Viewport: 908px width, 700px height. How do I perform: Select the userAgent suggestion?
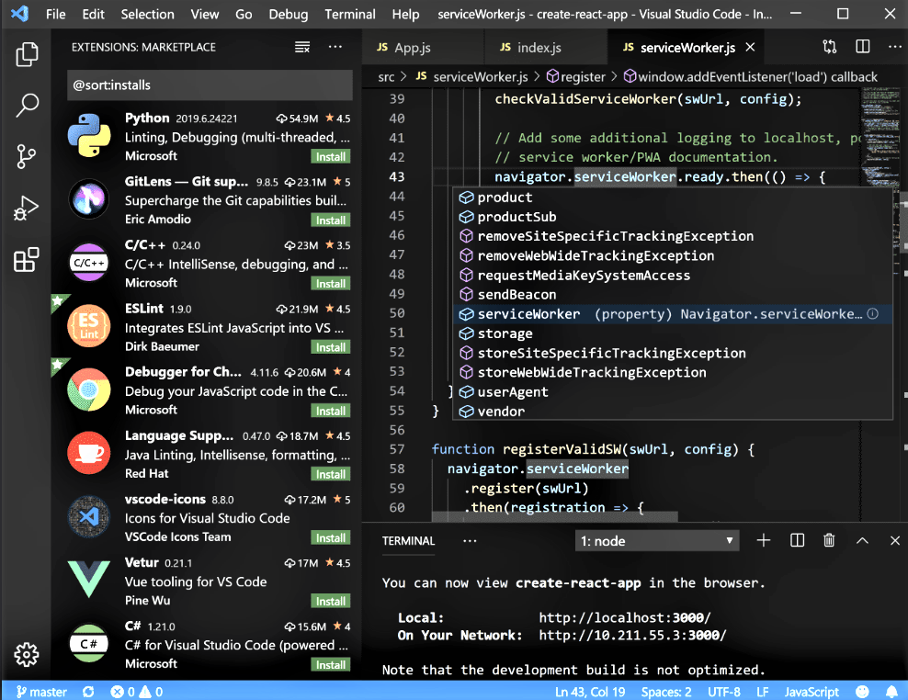tap(673, 391)
